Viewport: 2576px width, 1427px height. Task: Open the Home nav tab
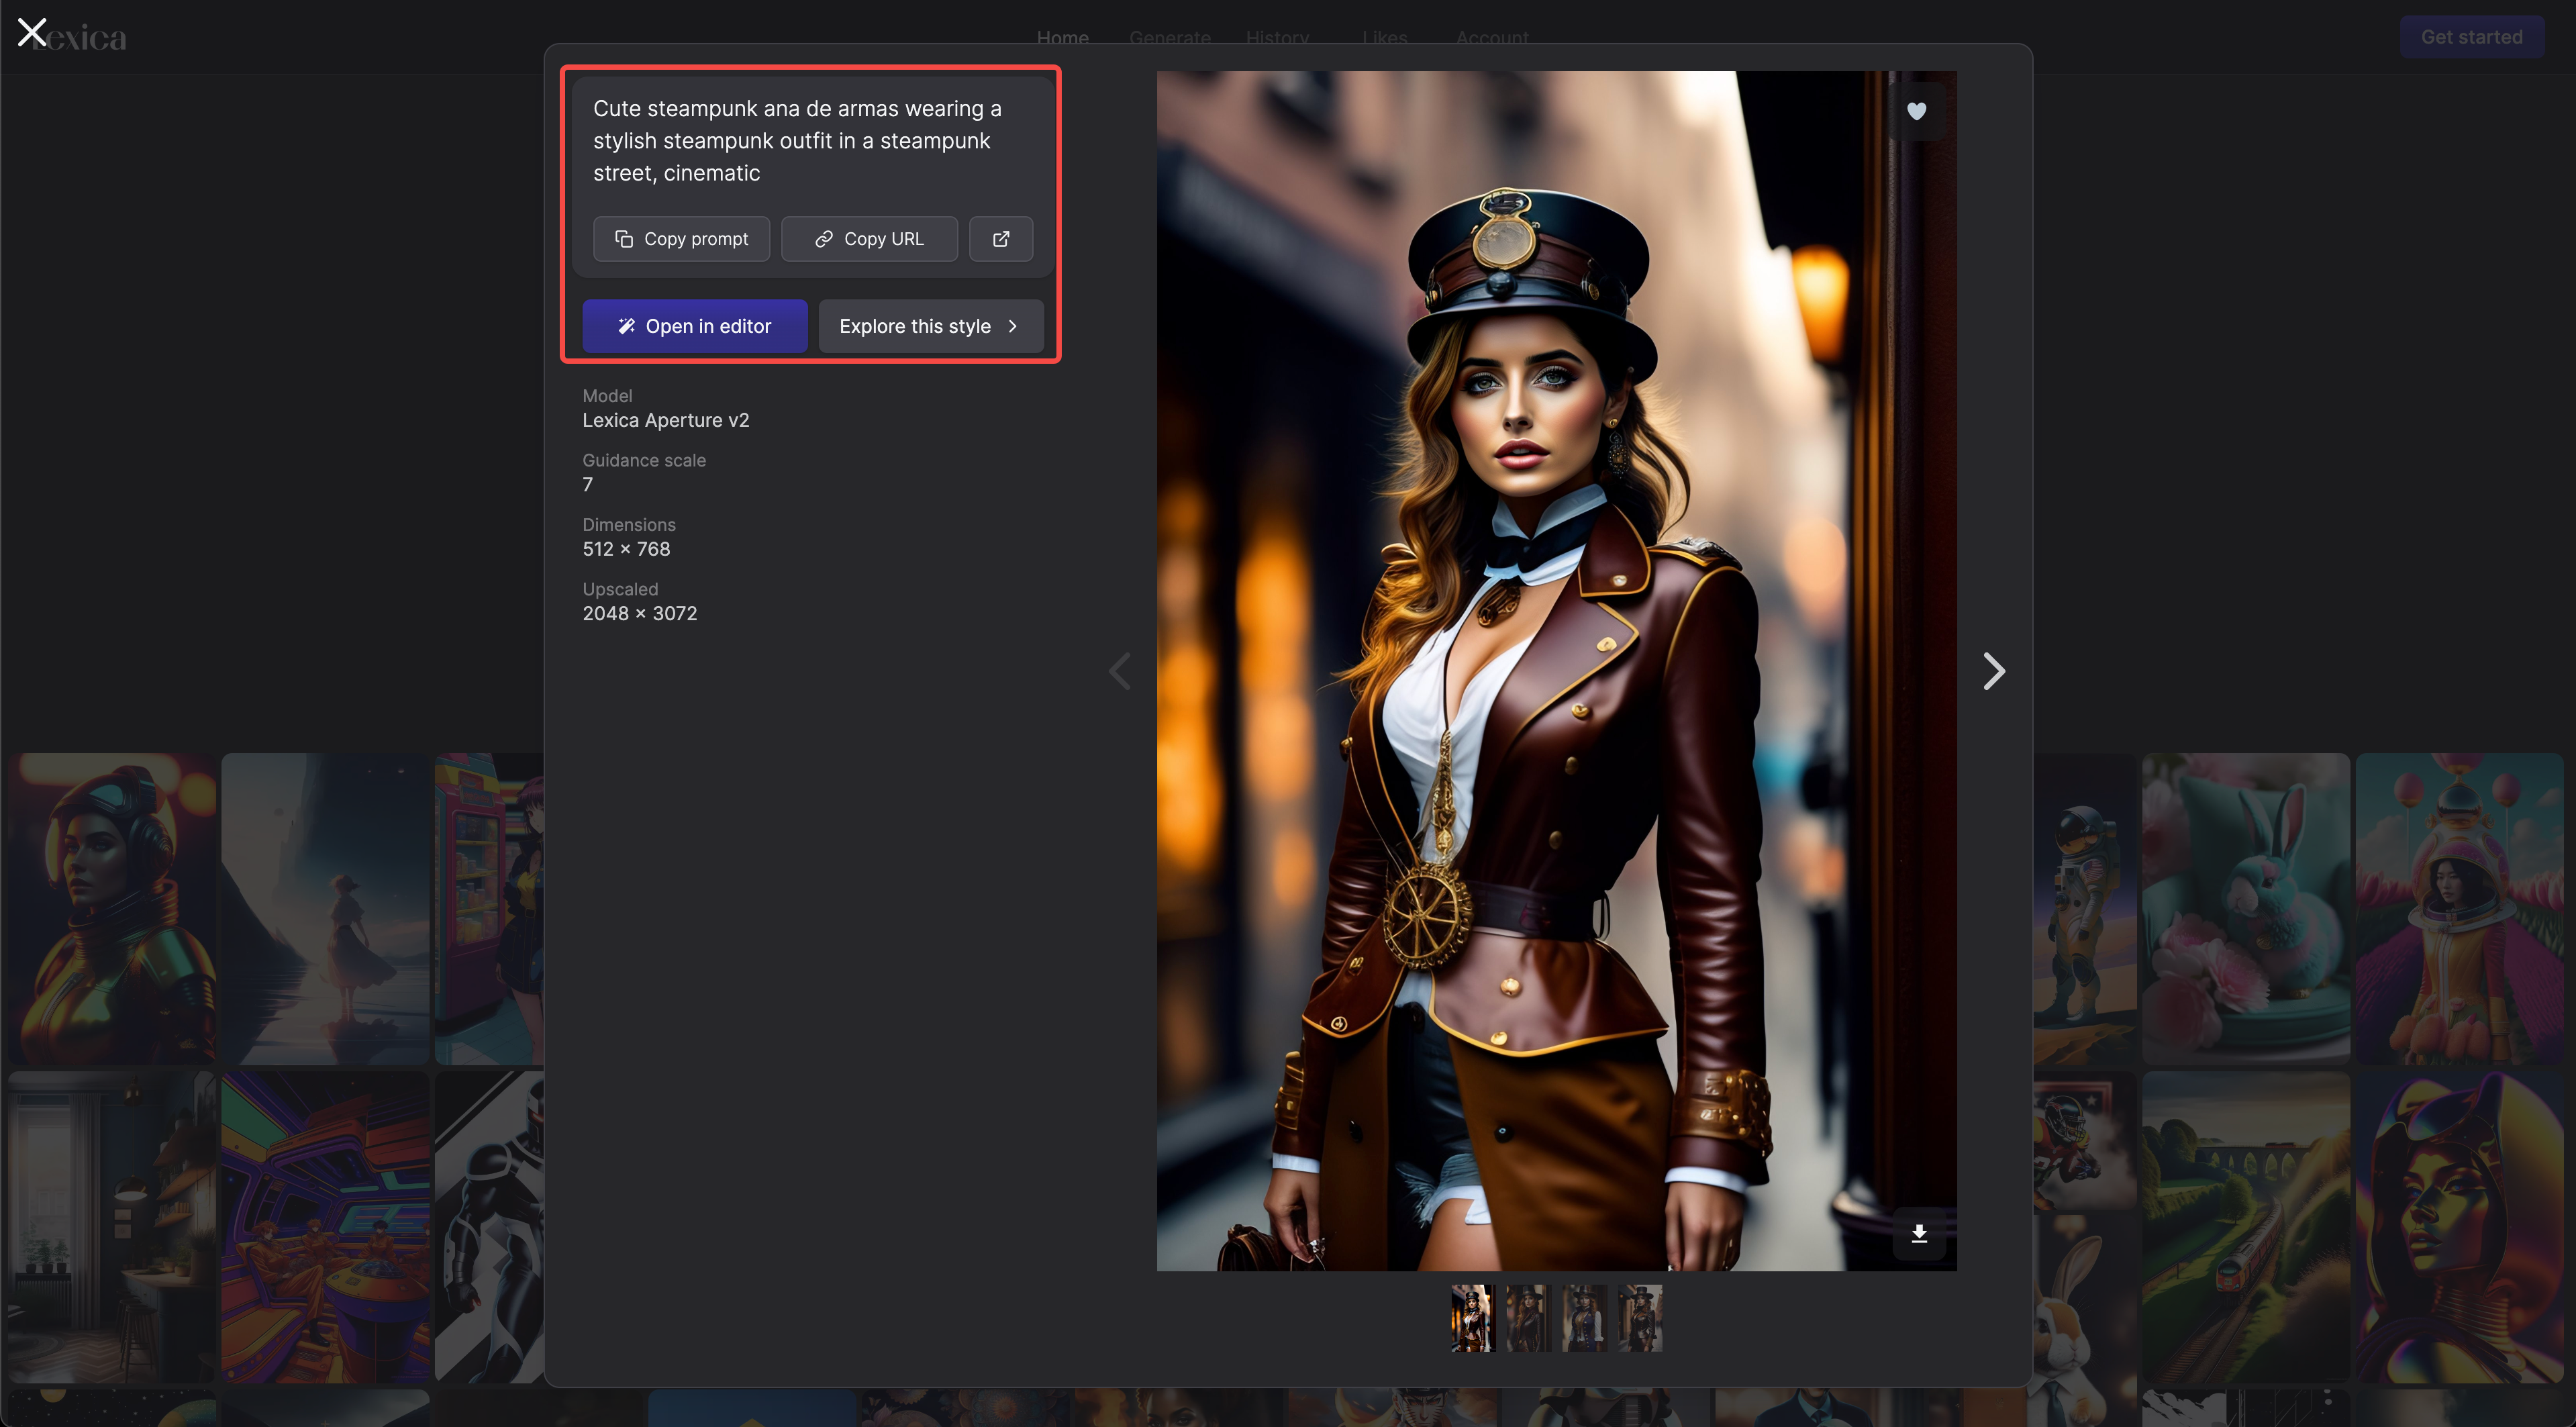tap(1062, 37)
